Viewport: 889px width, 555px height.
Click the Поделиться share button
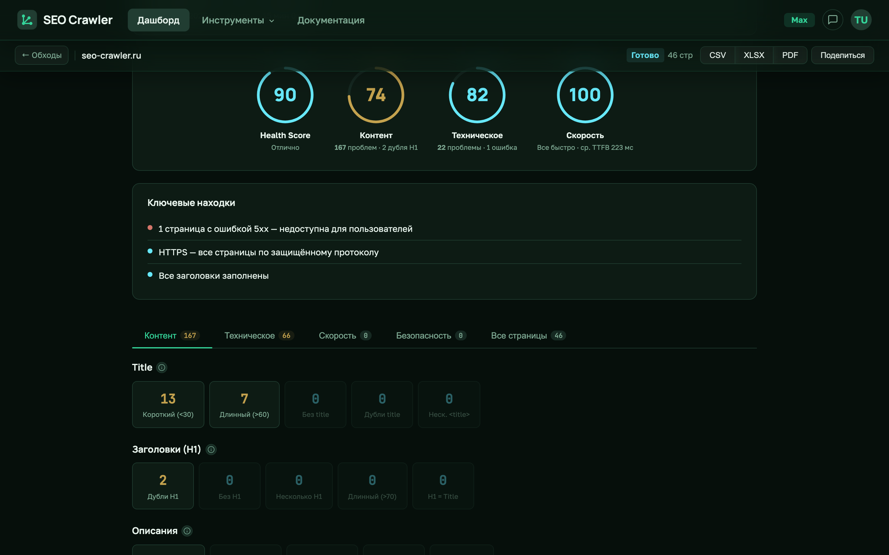tap(842, 55)
